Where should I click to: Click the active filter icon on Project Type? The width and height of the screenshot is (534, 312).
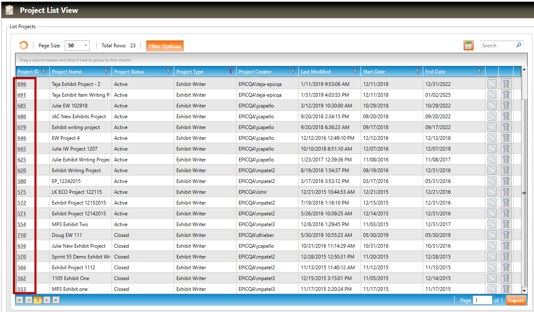(x=231, y=71)
